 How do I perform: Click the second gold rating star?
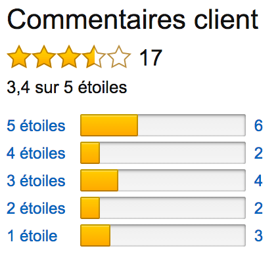point(44,57)
